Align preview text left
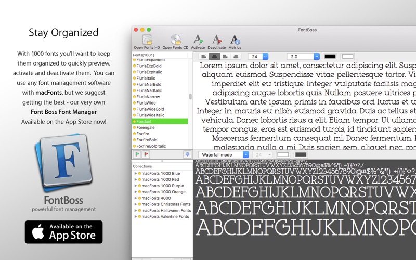The image size is (416, 260). pos(204,56)
